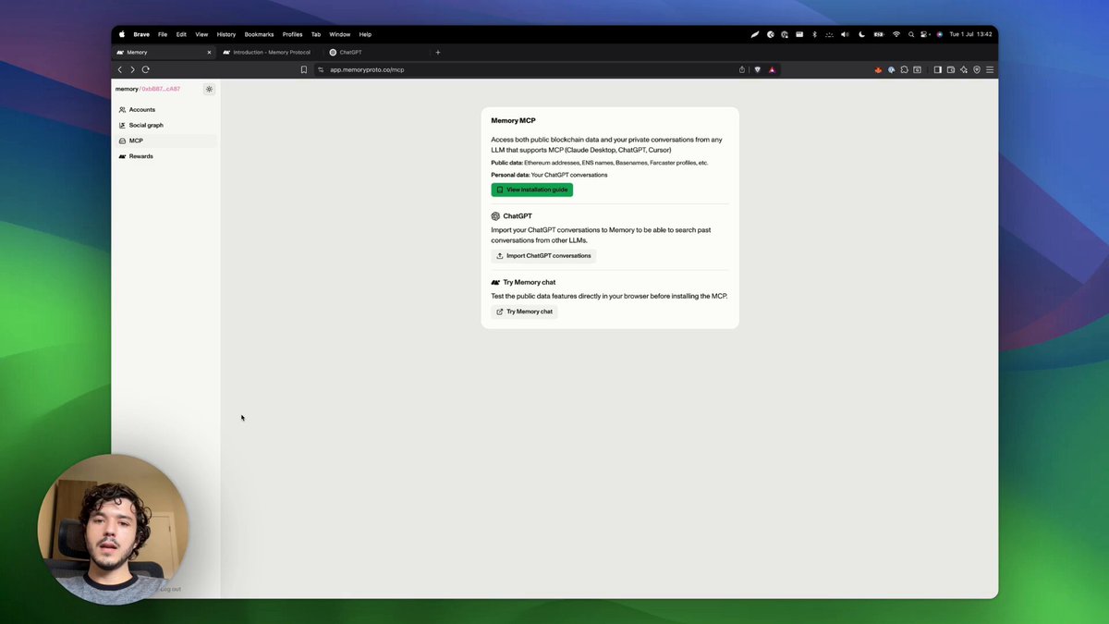Click the Accounts people icon

click(x=122, y=110)
